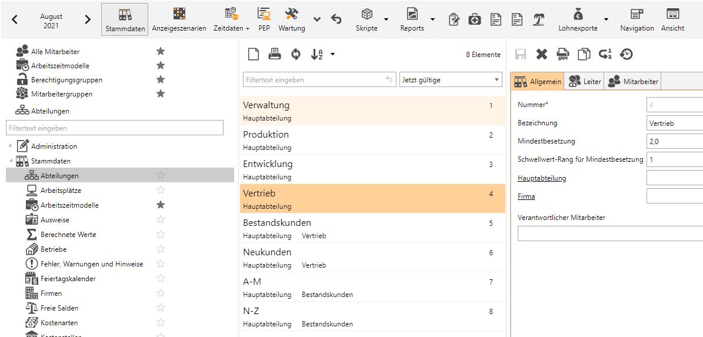Click the refresh icon in list toolbar
Screen dimensions: 703x337
pos(295,55)
